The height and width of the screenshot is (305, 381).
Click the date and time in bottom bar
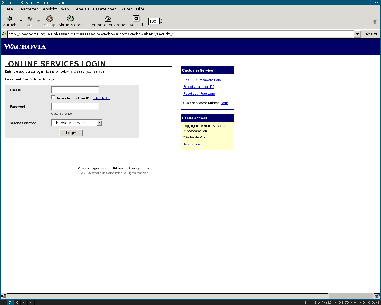point(328,303)
